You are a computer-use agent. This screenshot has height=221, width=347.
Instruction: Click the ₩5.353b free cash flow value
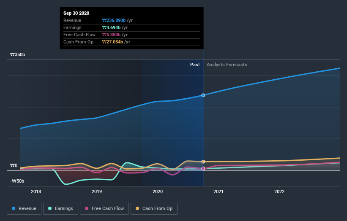tap(111, 35)
